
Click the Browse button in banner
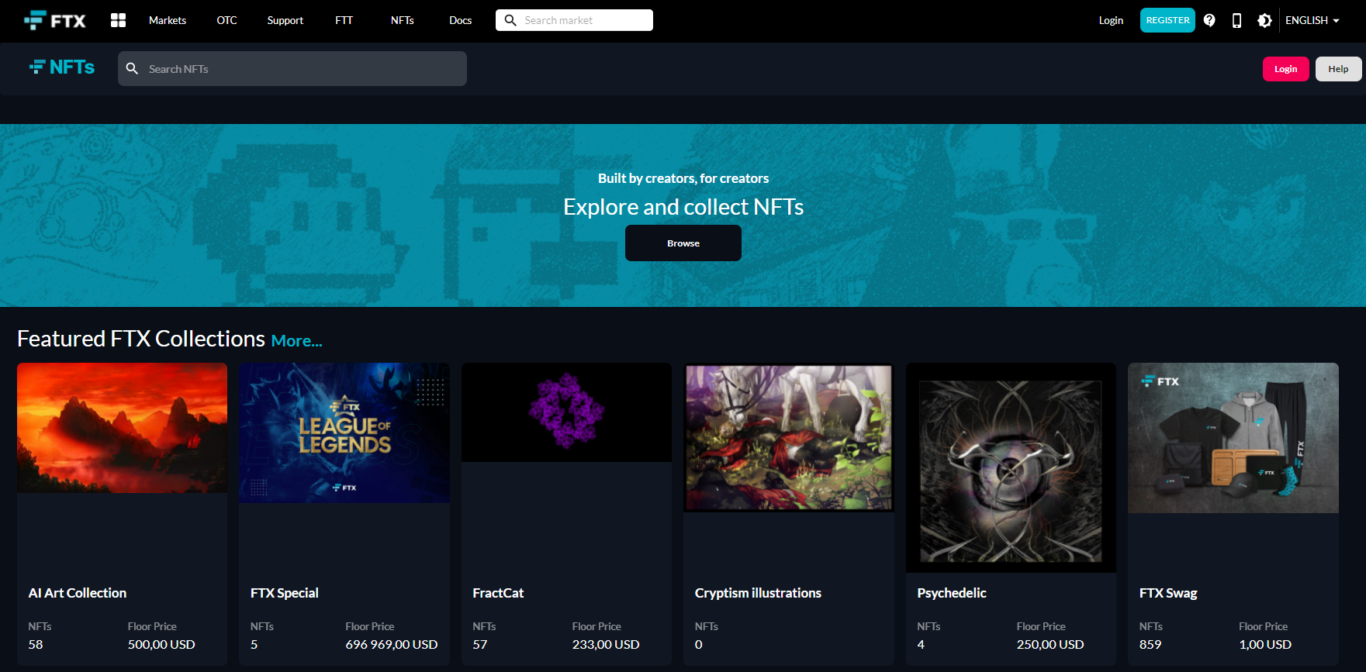(x=683, y=243)
